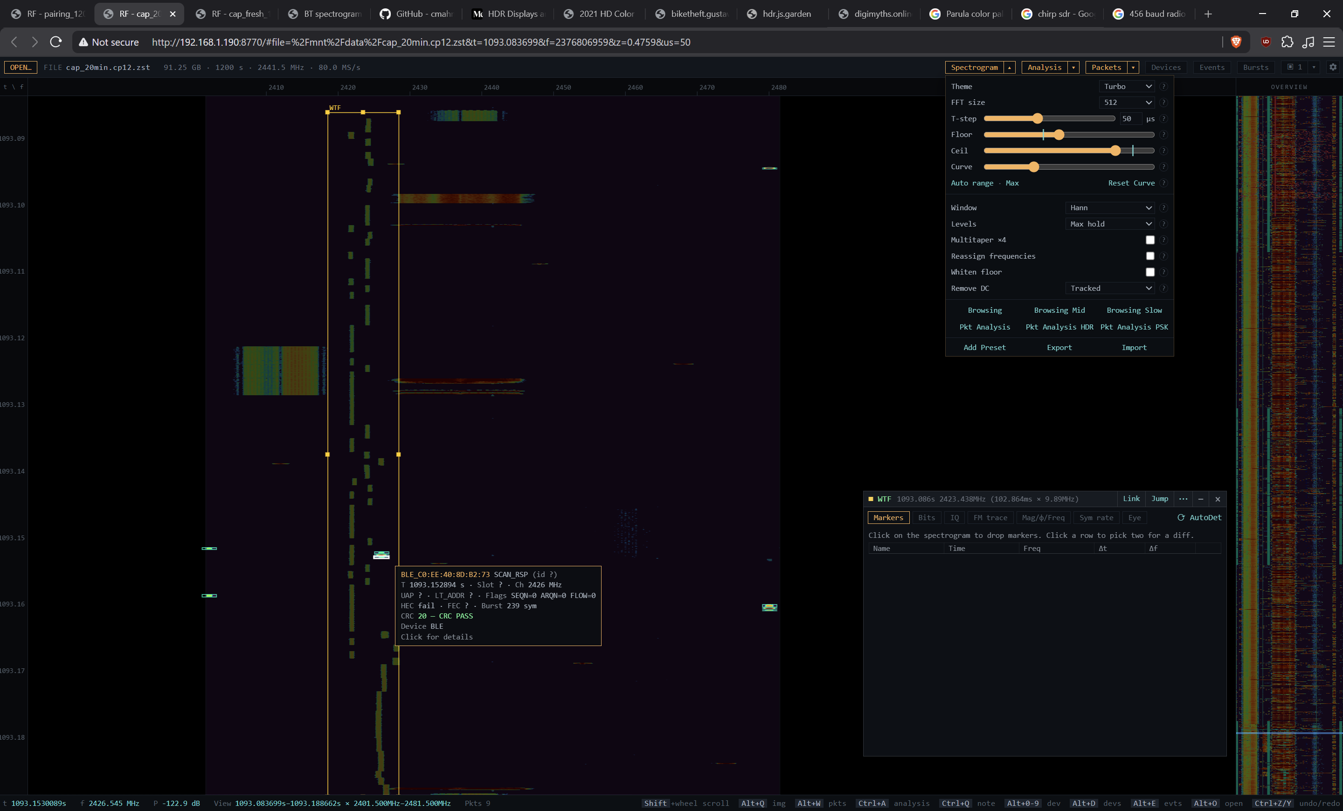Click the OVERVIEW waterfall strip
Screen dimensions: 1343x811
[1288, 445]
